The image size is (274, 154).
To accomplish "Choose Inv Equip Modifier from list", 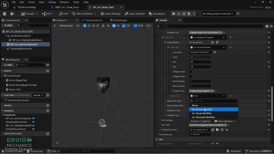I will (x=214, y=113).
